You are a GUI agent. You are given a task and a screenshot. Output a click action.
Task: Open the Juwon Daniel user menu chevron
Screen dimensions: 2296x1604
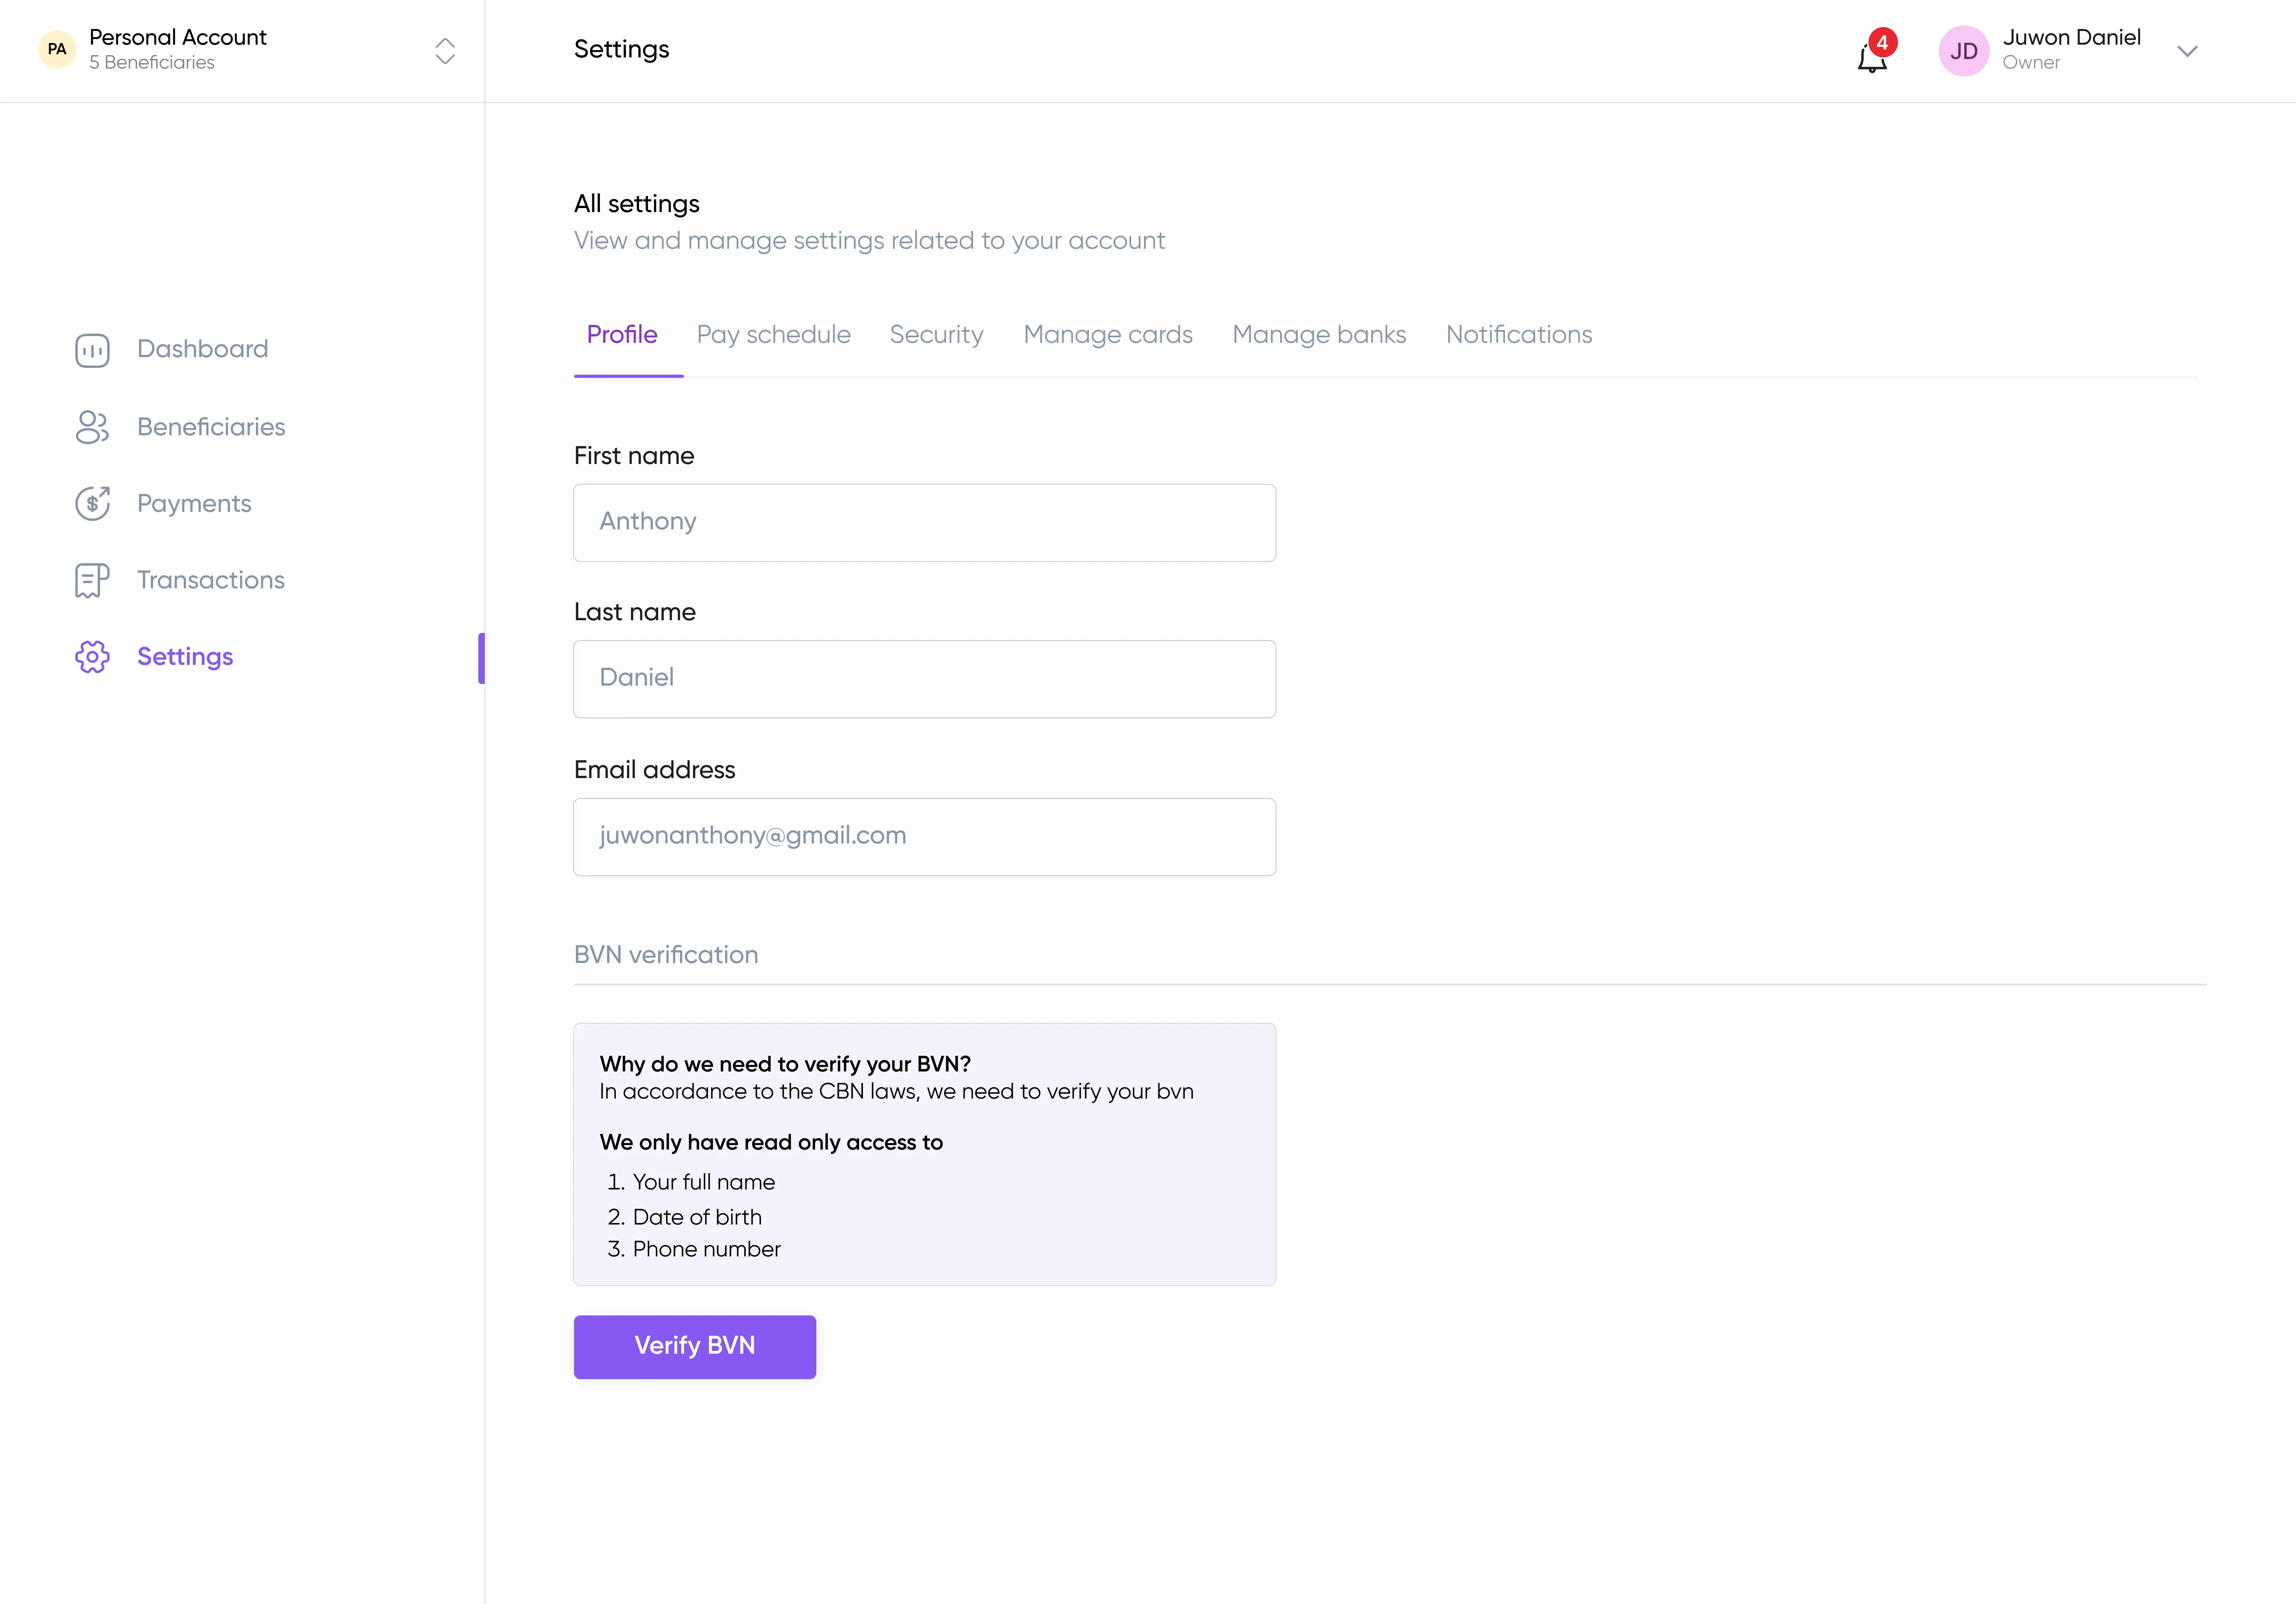[x=2187, y=51]
